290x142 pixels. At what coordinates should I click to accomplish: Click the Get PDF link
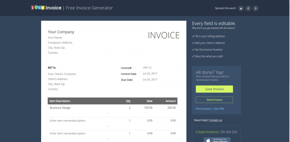pos(219,109)
